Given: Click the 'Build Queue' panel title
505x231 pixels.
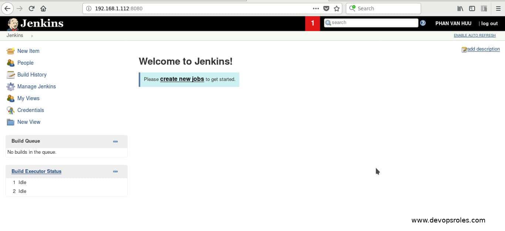Looking at the screenshot, I should (x=26, y=141).
